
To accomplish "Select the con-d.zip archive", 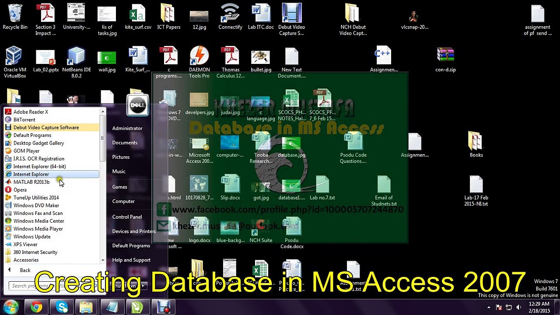I will [445, 60].
